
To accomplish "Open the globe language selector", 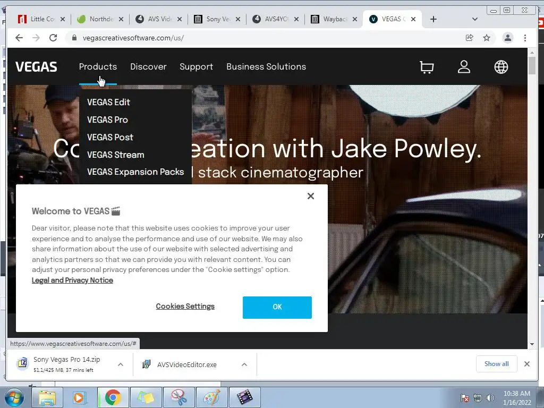I will click(501, 67).
